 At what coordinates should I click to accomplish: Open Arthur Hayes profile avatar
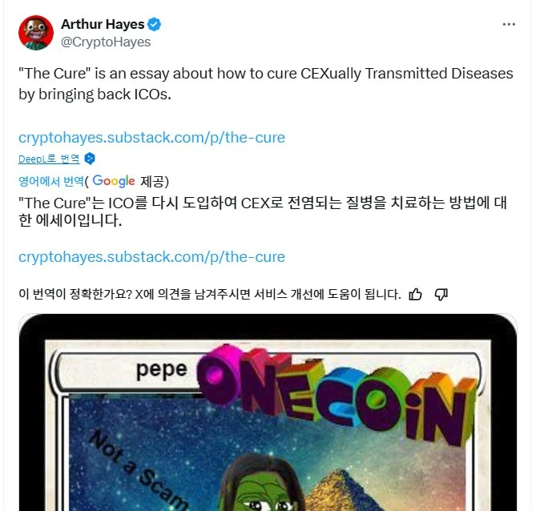(x=36, y=33)
